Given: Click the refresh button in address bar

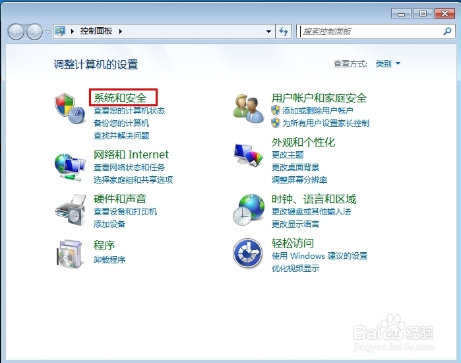Looking at the screenshot, I should pyautogui.click(x=284, y=31).
